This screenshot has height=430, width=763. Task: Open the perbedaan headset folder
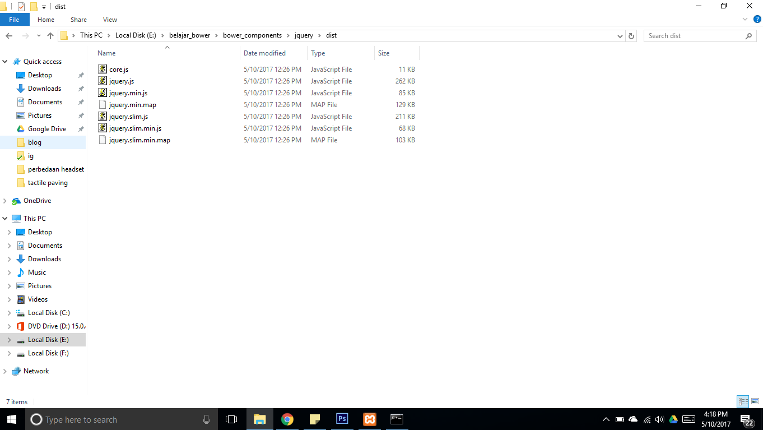[56, 169]
